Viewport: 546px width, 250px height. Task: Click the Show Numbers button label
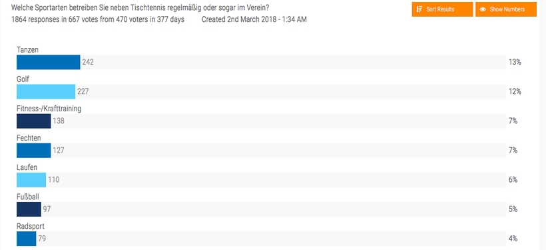click(x=507, y=9)
